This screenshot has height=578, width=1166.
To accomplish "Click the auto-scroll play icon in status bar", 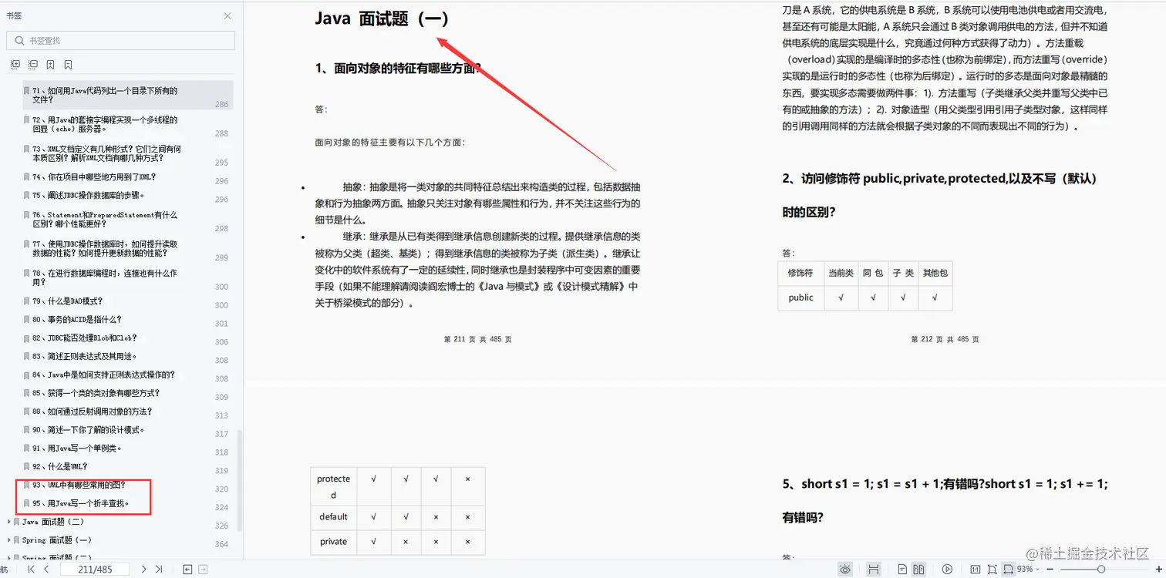I will pos(947,569).
